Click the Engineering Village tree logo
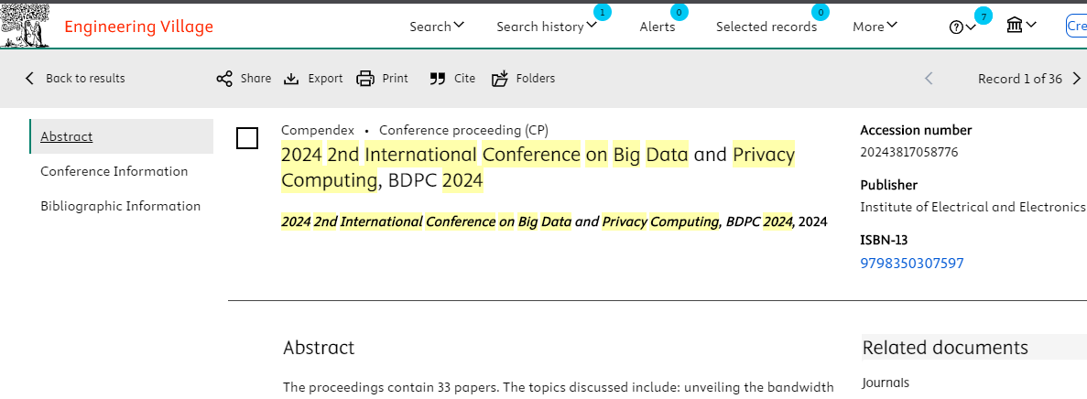This screenshot has height=399, width=1087. tap(25, 26)
